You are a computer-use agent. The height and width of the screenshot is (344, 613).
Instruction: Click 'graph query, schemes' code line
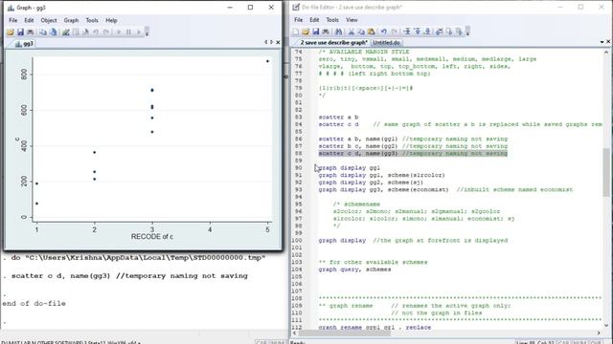pyautogui.click(x=354, y=269)
